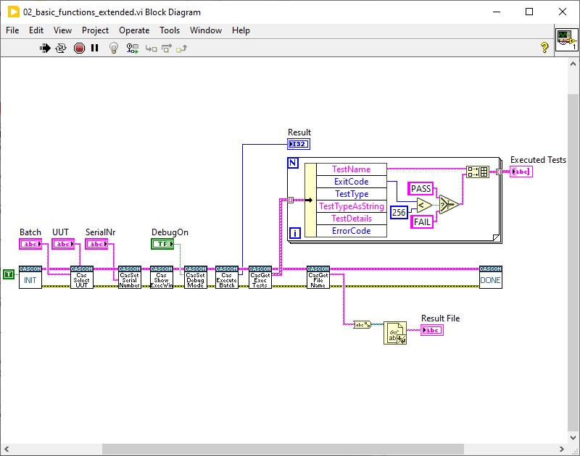Click the FAIL string constant
Screen dimensions: 580x456
tap(422, 222)
